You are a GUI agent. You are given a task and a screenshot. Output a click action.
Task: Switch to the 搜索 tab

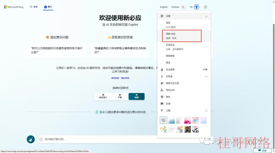34,7
